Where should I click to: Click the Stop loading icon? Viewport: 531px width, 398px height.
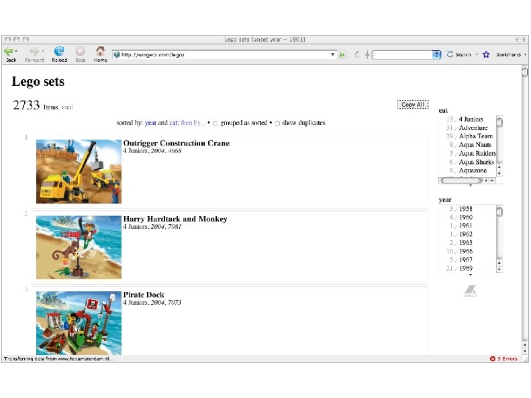tap(81, 51)
